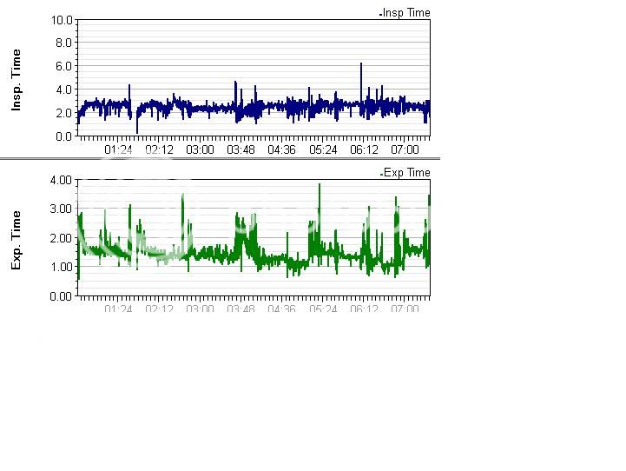Click 06:12 on the Insp Time chart axis
626x471 pixels.
click(x=364, y=149)
